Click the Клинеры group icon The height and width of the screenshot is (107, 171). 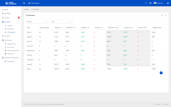coord(3,22)
